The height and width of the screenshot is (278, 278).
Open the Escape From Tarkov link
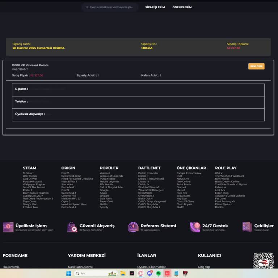pyautogui.click(x=189, y=173)
